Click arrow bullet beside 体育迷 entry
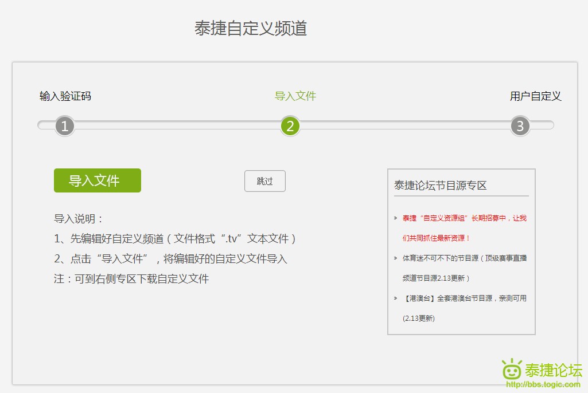Image resolution: width=588 pixels, height=393 pixels. [395, 258]
